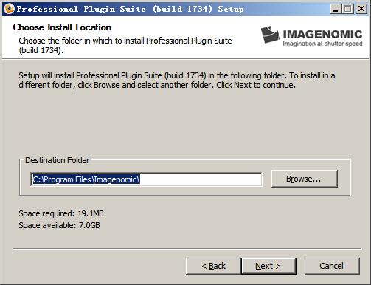Click the Imagenomic logo graphic
The width and height of the screenshot is (371, 285).
[x=270, y=35]
